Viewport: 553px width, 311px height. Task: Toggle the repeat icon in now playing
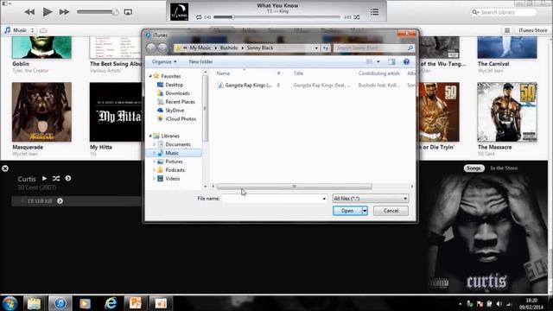(199, 17)
